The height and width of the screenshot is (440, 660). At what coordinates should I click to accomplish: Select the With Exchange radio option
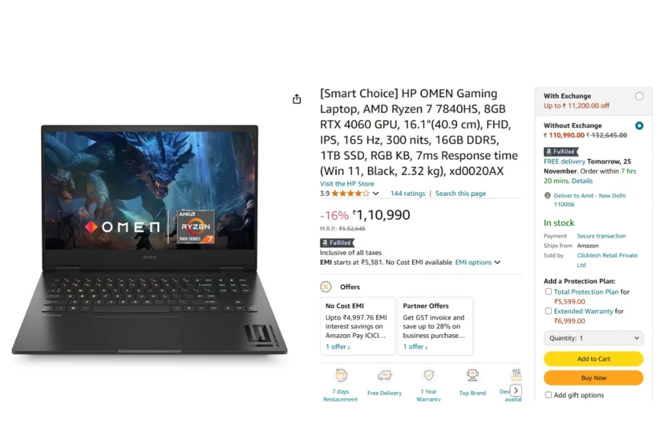click(x=639, y=97)
